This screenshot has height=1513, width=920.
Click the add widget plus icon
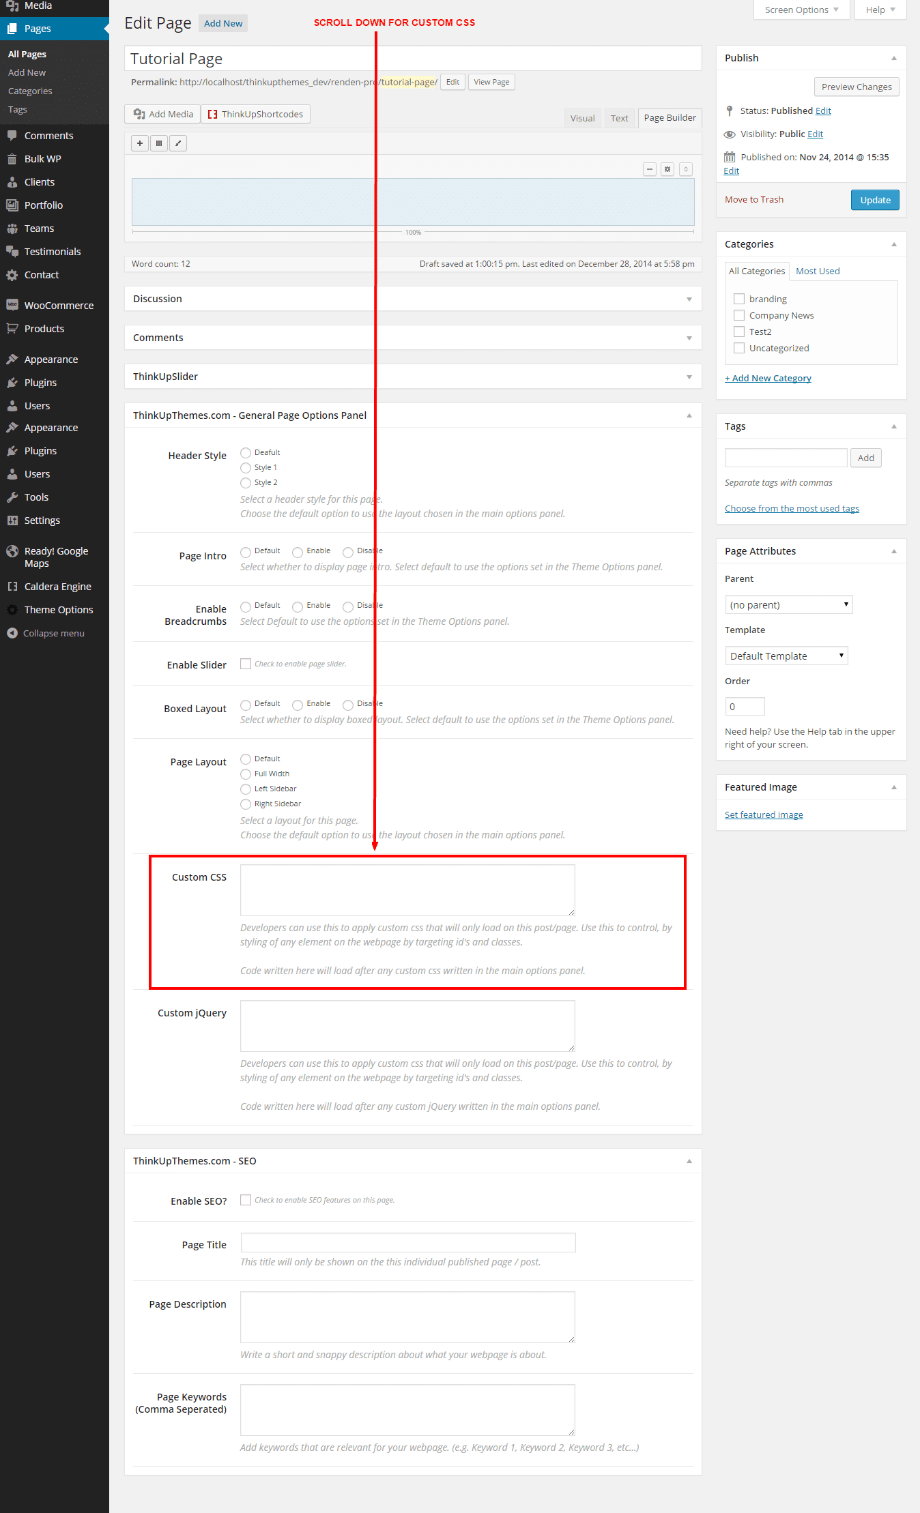[x=140, y=143]
